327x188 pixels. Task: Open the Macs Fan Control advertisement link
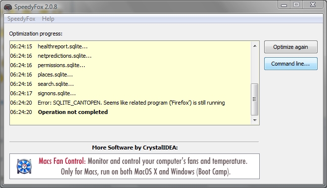(x=135, y=166)
